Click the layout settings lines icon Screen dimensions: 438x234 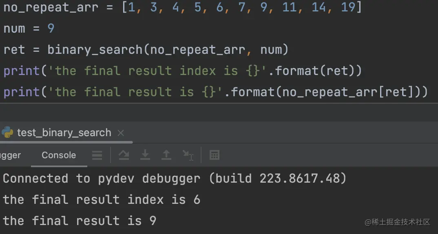pos(97,155)
